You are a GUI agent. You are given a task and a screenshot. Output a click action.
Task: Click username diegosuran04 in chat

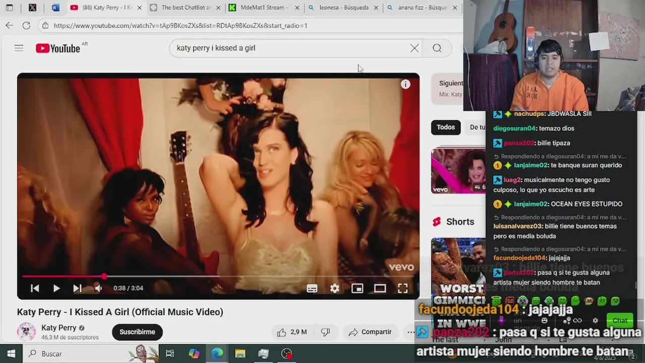[x=514, y=129]
